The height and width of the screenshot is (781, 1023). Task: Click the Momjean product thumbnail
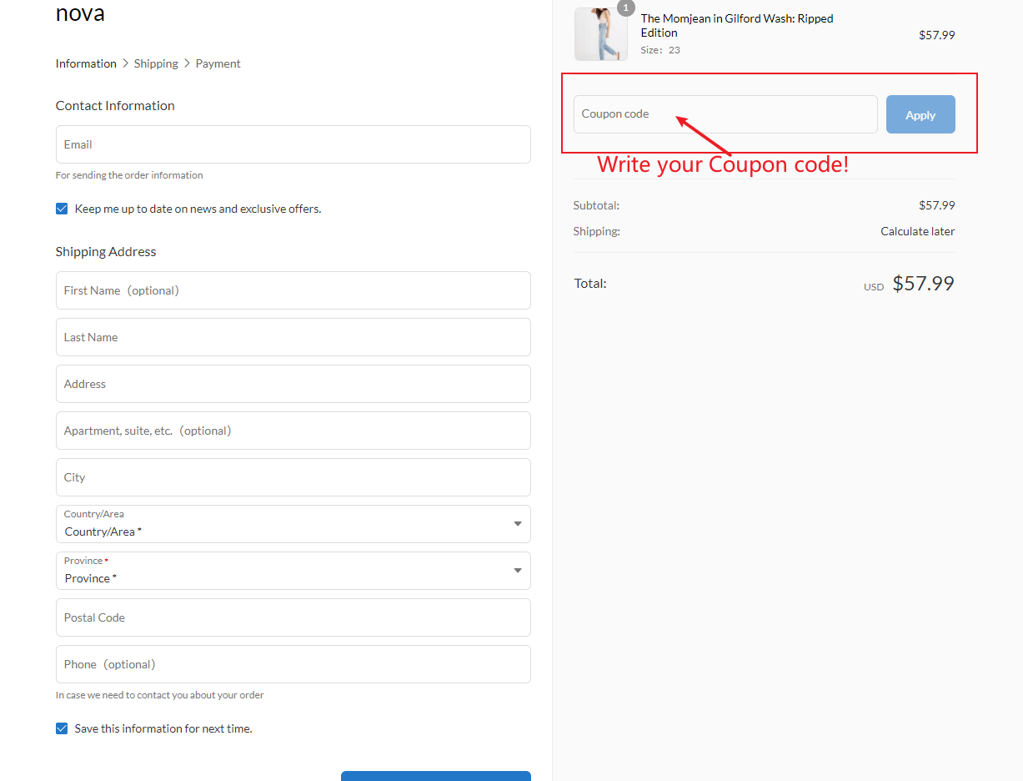601,34
